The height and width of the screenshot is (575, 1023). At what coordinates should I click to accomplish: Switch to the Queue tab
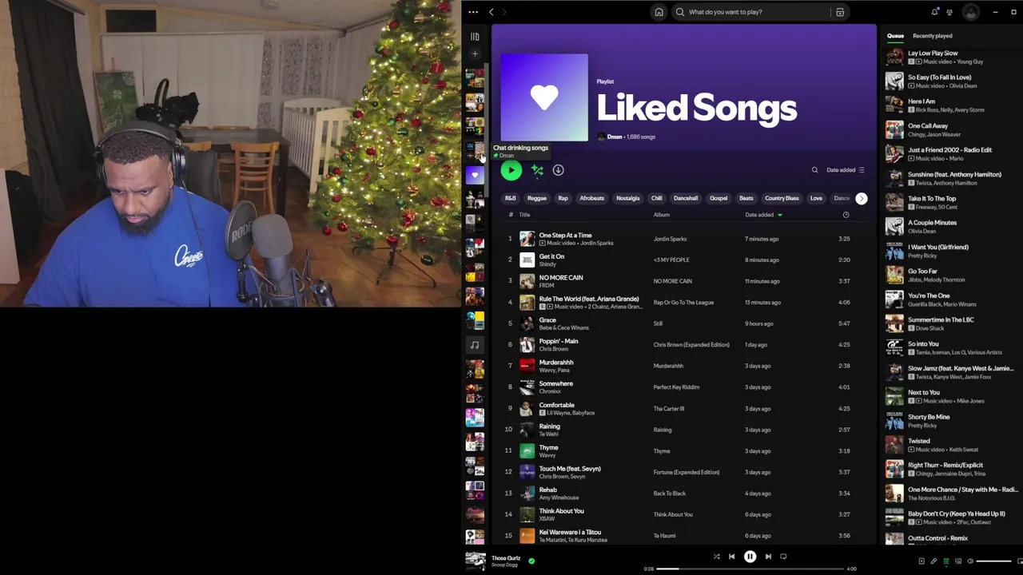(x=895, y=36)
